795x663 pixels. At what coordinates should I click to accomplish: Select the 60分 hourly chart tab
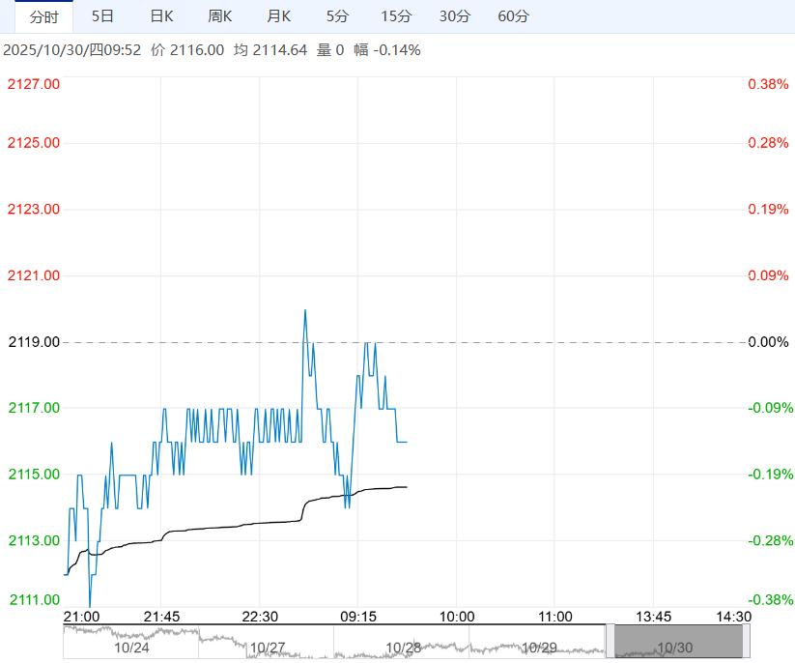coord(513,16)
